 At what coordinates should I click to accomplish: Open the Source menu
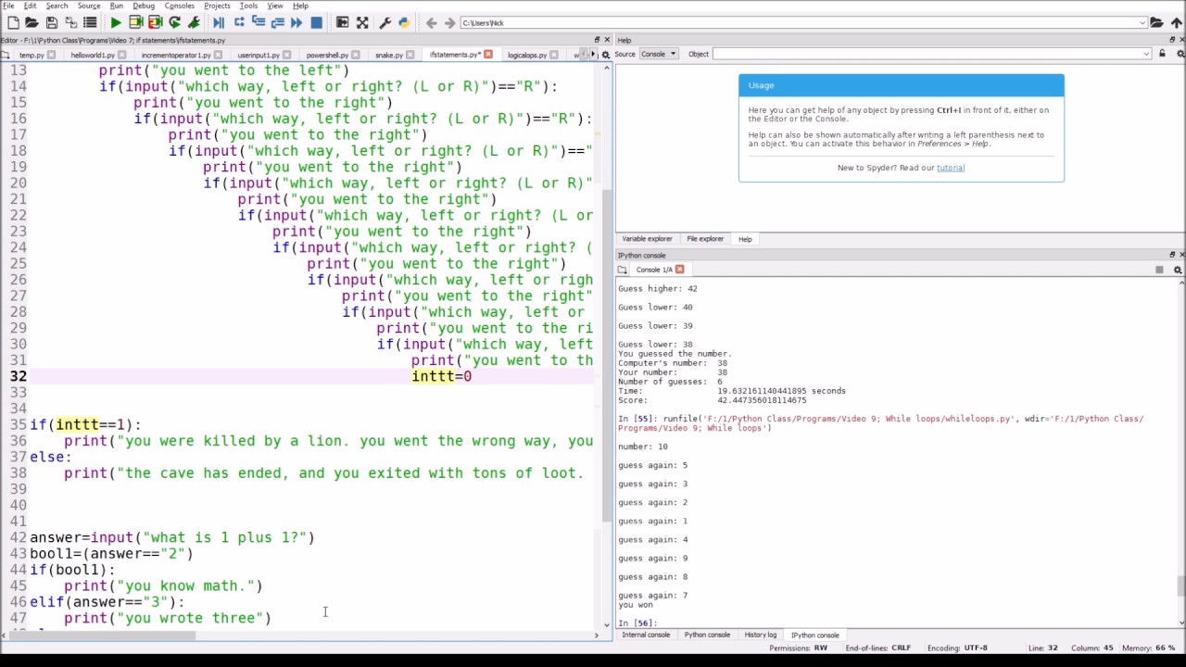89,6
